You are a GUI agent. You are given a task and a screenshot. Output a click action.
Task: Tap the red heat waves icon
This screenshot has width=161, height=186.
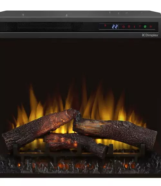129,27
